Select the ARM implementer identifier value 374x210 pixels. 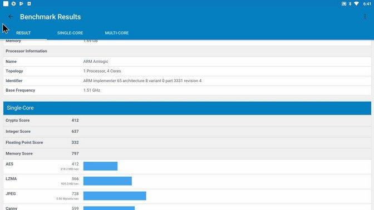pos(142,81)
